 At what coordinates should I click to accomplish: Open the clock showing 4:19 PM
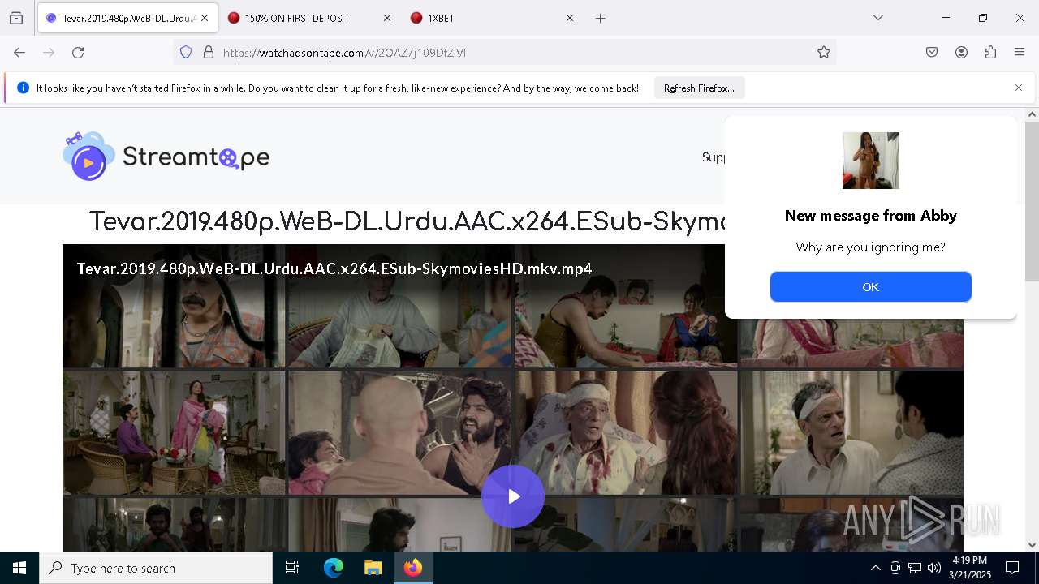(970, 568)
